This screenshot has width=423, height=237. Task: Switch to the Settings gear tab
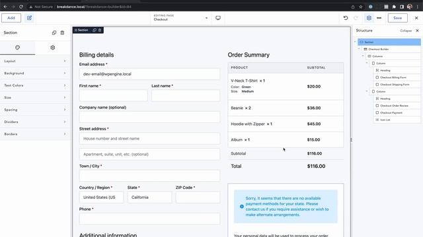tap(53, 47)
